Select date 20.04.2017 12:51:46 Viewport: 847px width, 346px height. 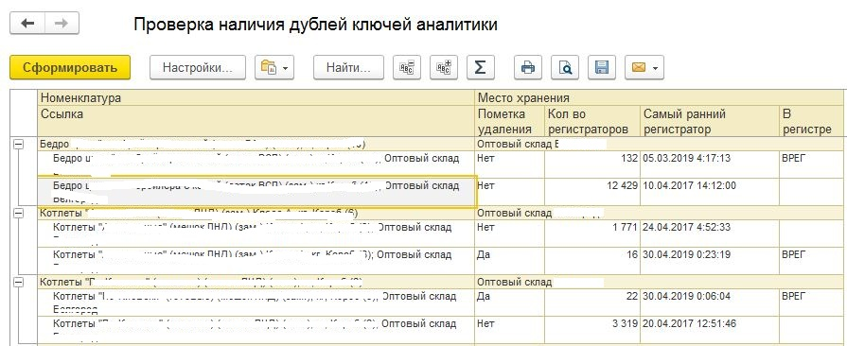[709, 330]
